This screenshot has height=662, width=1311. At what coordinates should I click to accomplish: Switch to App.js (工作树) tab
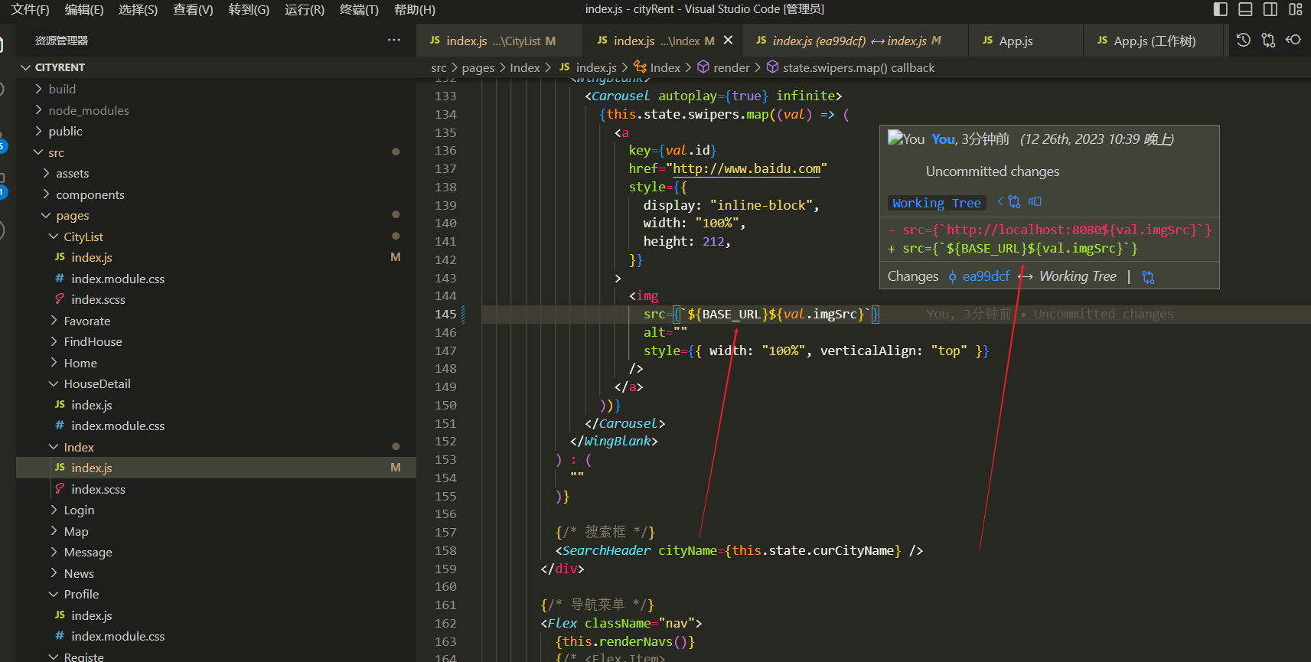[x=1154, y=41]
